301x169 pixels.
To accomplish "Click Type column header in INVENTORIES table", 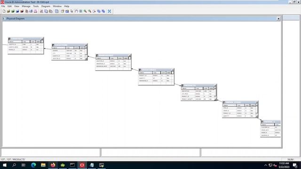I will 156,73.
